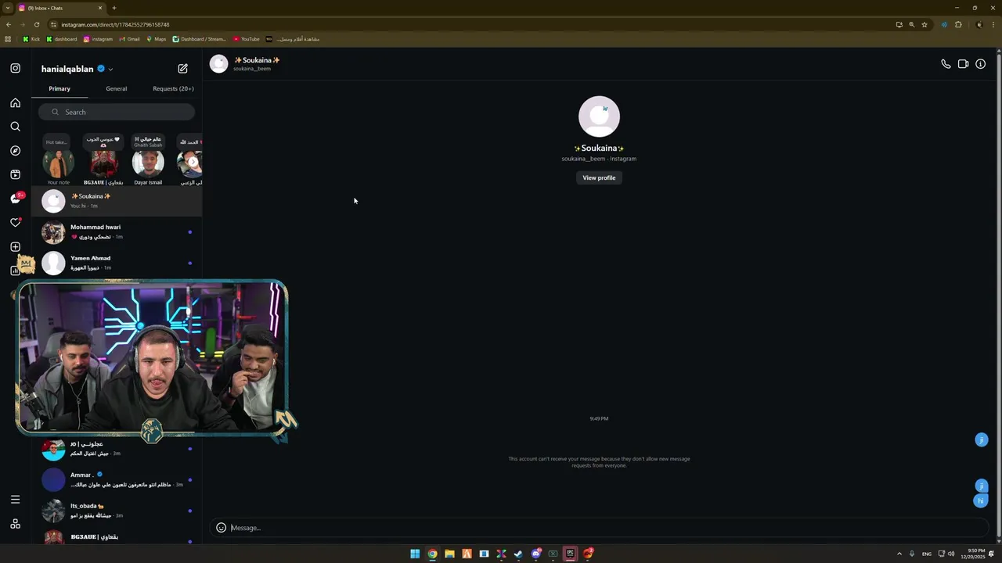Viewport: 1002px width, 563px height.
Task: View the Your note thumbnail
Action: 58,163
